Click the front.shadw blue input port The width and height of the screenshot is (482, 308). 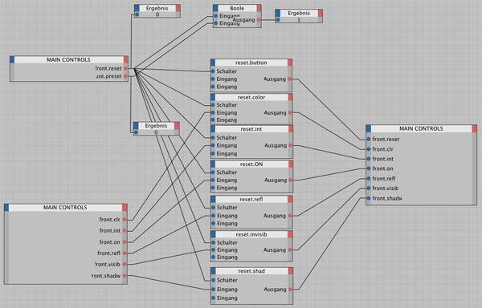coord(369,198)
